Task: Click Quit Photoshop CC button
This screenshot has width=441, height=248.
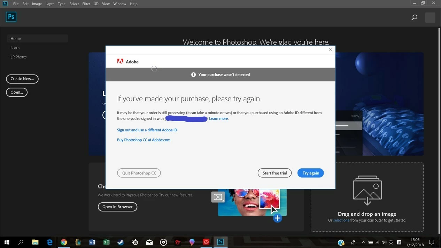Action: 139,173
